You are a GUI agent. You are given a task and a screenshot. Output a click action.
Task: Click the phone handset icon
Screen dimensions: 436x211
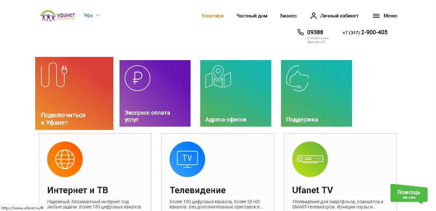tap(300, 32)
